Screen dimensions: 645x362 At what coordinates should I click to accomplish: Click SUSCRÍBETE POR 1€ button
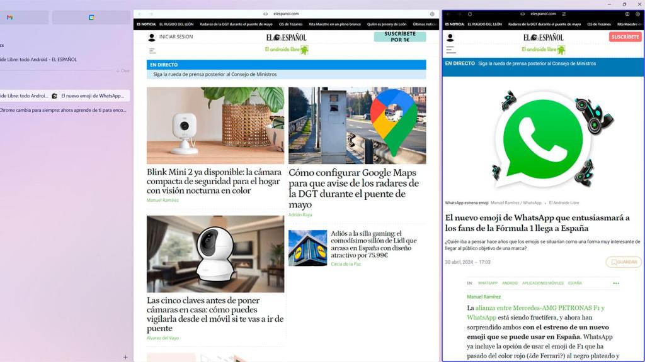point(400,36)
